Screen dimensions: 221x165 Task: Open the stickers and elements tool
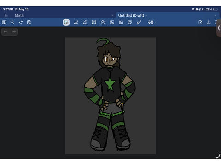(x=121, y=22)
